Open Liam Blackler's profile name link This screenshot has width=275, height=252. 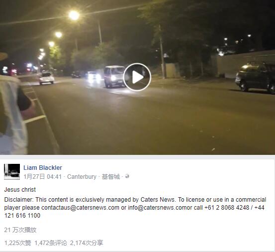43,167
